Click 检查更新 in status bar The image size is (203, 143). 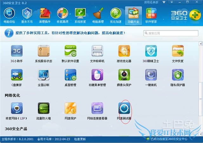tap(80, 139)
